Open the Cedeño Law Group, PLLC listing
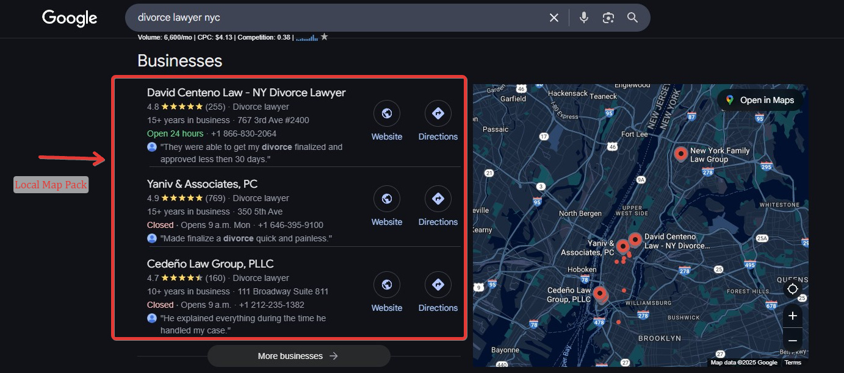Screen dimensions: 844x373 pyautogui.click(x=210, y=263)
